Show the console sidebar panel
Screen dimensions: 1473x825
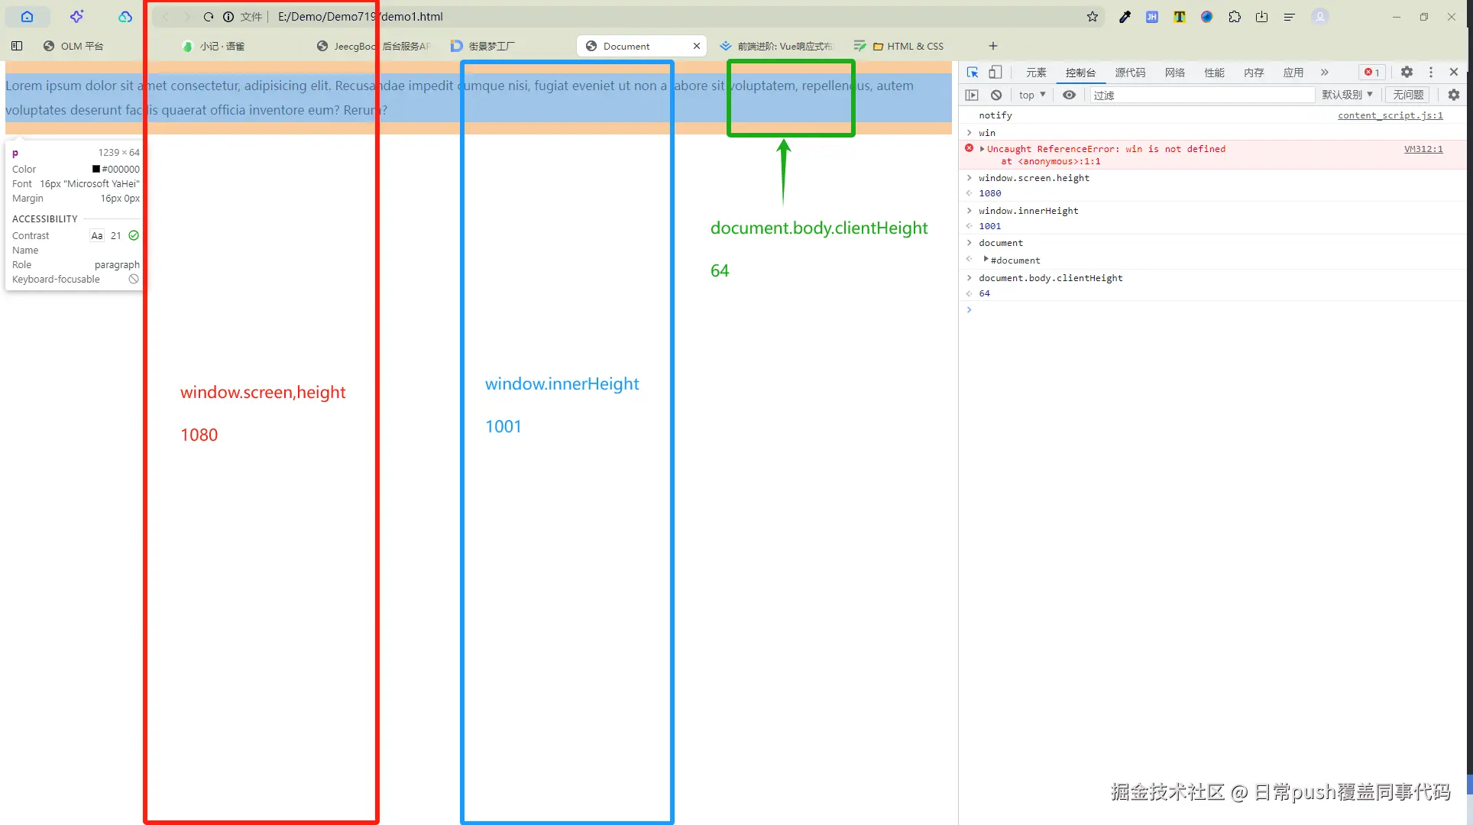(972, 95)
